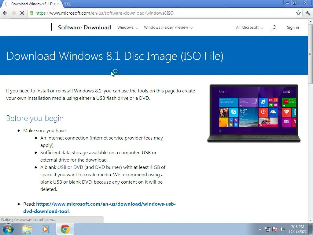Click the 'Download Windows 8.1 Disc Image' banner title
This screenshot has height=235, width=313.
115,56
